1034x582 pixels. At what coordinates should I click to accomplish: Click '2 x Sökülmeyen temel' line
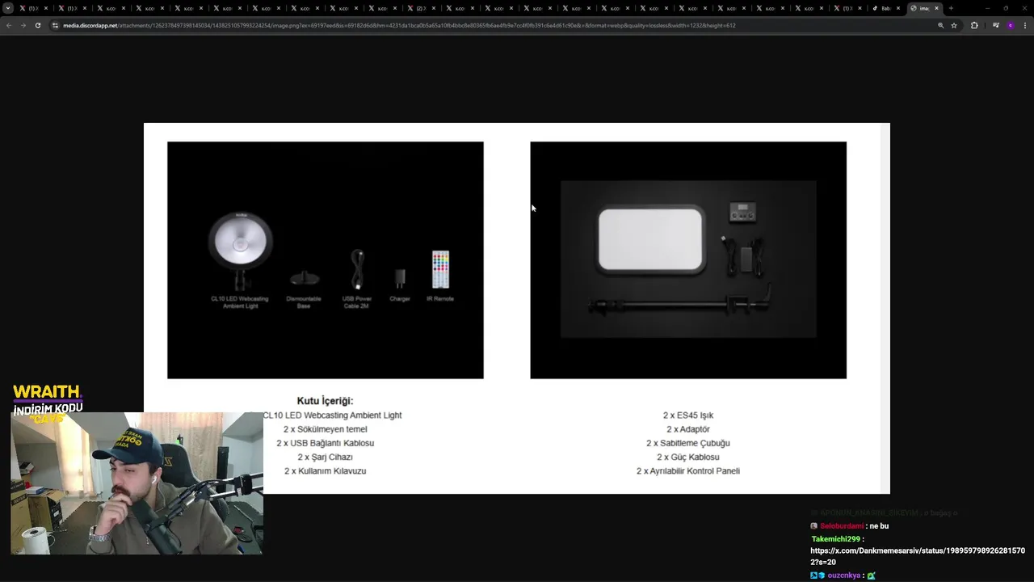point(325,429)
